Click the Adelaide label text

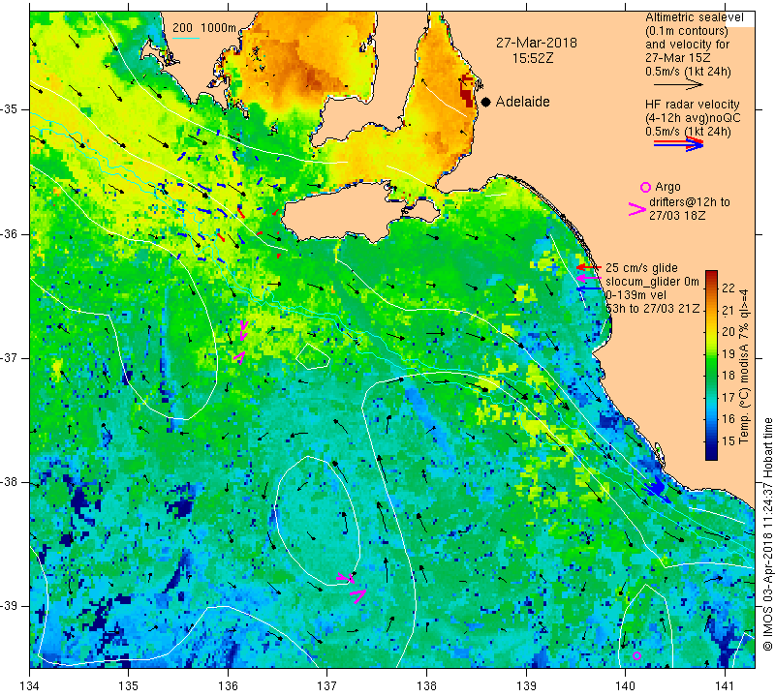(522, 102)
